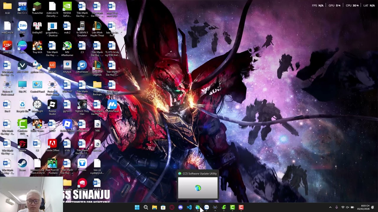Screen dimensions: 378x212
Task: Select the TeraBox desktop shortcut
Action: (x=82, y=165)
